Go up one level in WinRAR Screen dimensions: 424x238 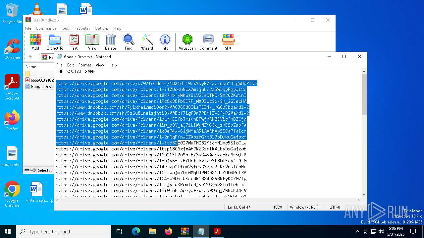(30, 57)
